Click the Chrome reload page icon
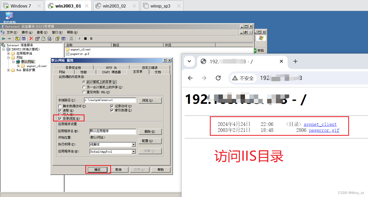The image size is (368, 197). coord(218,78)
